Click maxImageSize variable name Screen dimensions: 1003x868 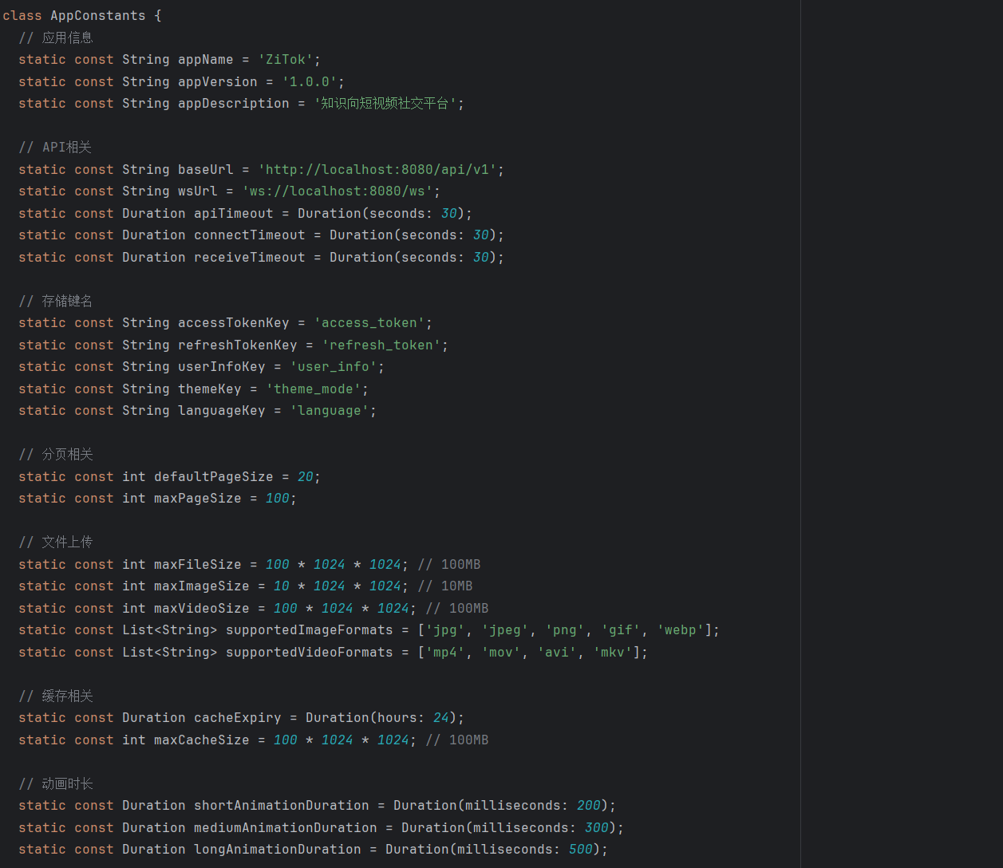pyautogui.click(x=202, y=586)
